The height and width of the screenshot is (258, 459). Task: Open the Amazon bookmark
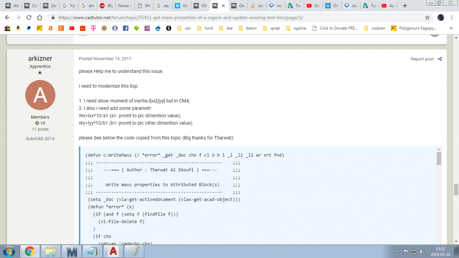tap(18, 28)
